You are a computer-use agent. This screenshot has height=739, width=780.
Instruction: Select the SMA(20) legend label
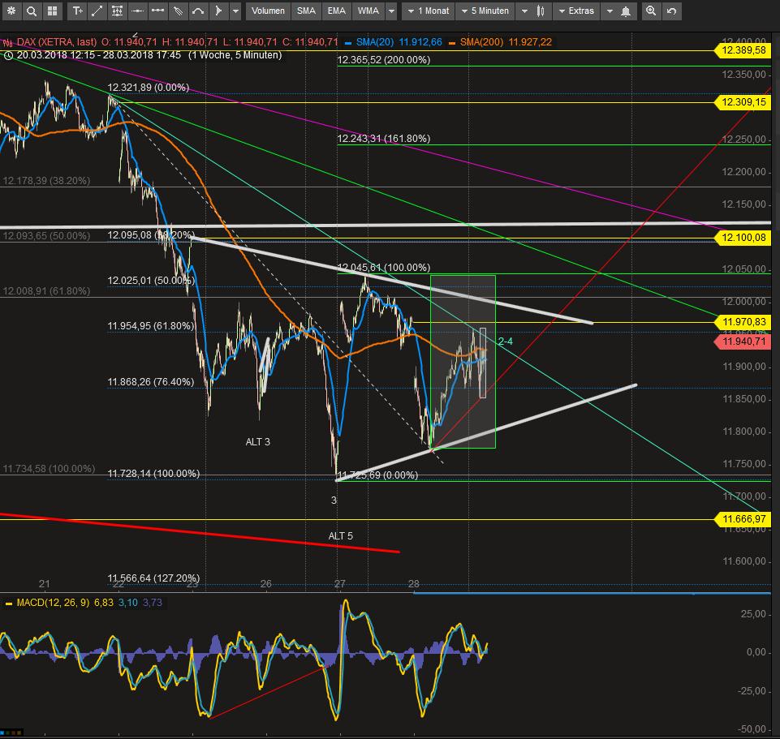coord(375,42)
